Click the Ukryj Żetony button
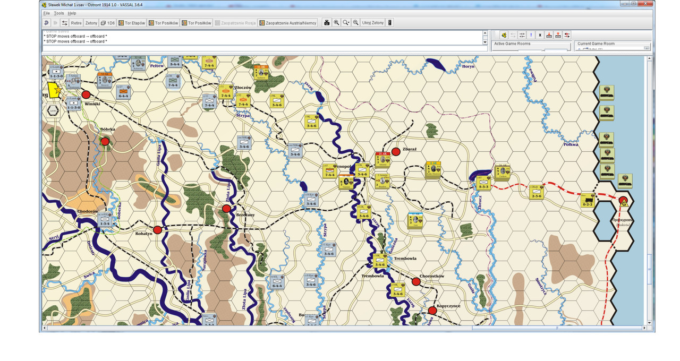The width and height of the screenshot is (680, 361). click(x=372, y=23)
